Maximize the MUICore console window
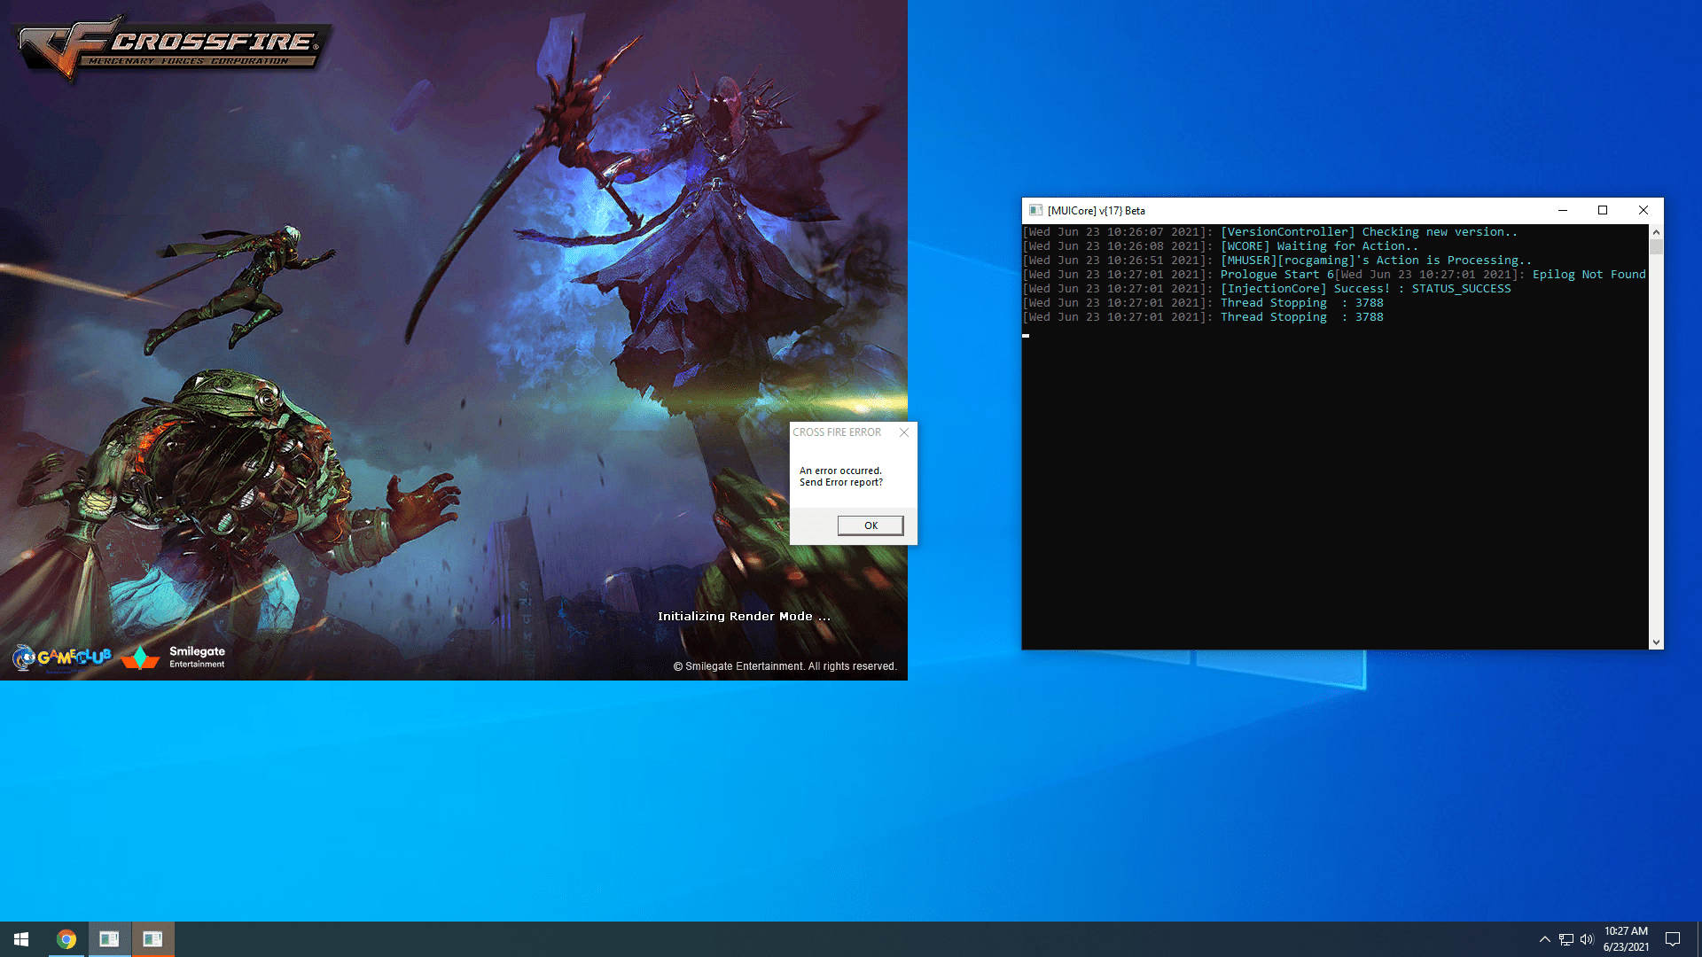This screenshot has width=1702, height=957. (1603, 210)
